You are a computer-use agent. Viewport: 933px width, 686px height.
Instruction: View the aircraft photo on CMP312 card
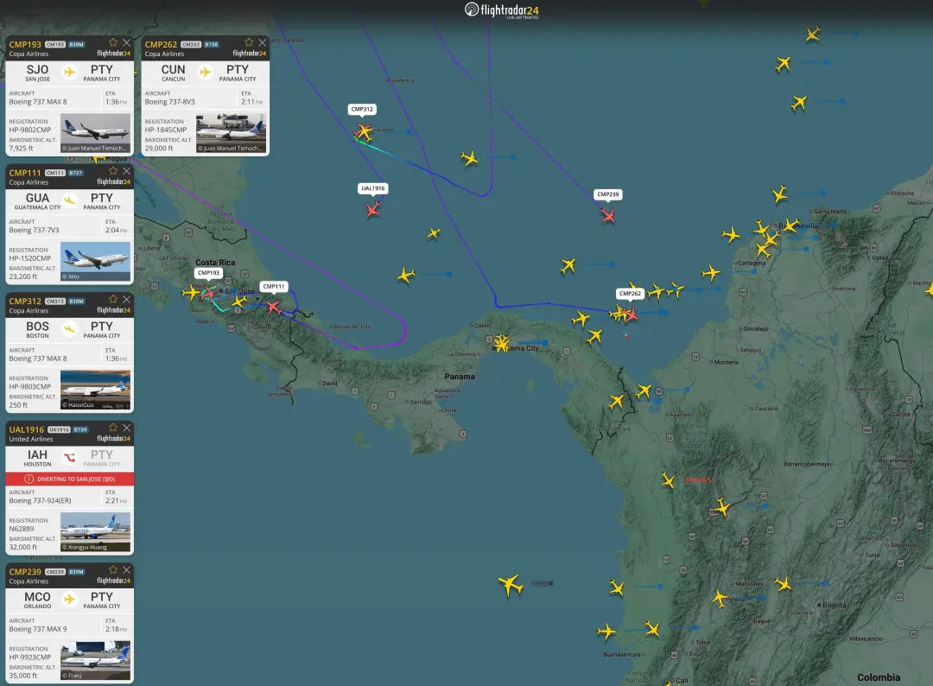[95, 391]
